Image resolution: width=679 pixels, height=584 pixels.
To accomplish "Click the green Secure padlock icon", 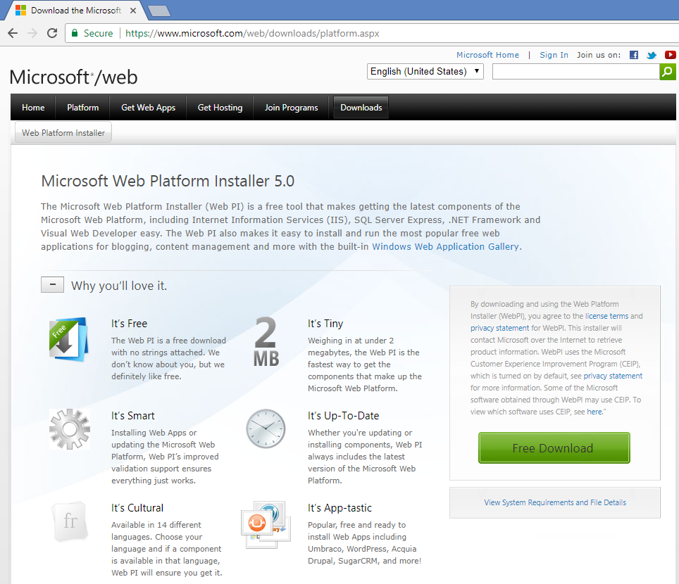I will tap(75, 33).
